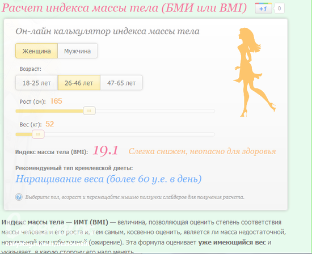Click the Возраст label

click(31, 69)
